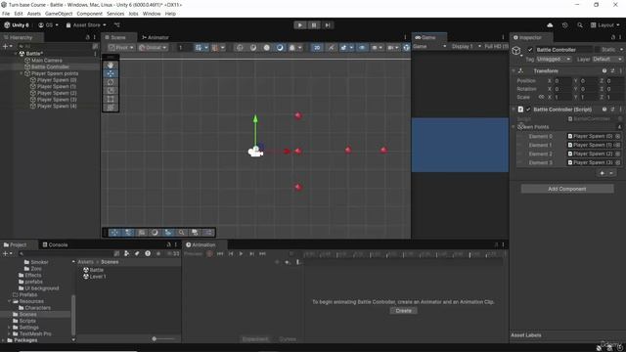Select Player Spawn (0) in Hierarchy
This screenshot has height=352, width=626.
(57, 80)
